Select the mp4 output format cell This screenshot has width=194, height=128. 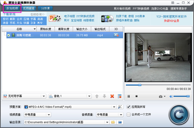[x=100, y=35]
